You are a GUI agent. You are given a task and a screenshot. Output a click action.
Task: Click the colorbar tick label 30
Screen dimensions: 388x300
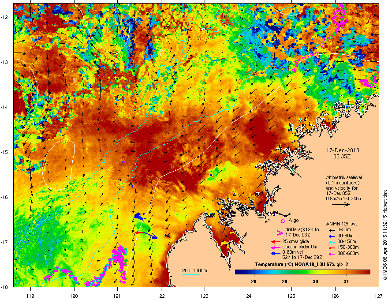(316, 281)
